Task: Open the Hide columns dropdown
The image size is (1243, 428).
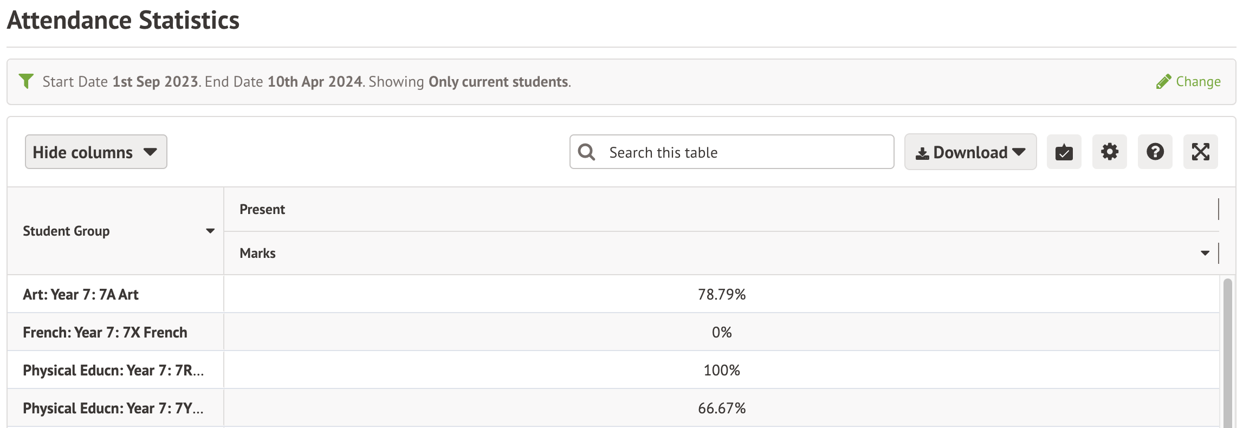Action: coord(96,152)
